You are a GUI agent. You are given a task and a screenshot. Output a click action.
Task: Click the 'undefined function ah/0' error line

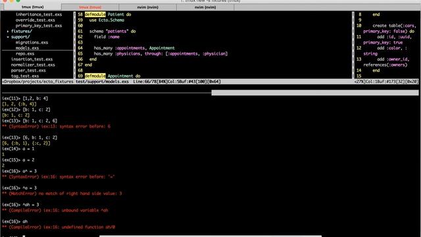(59, 227)
